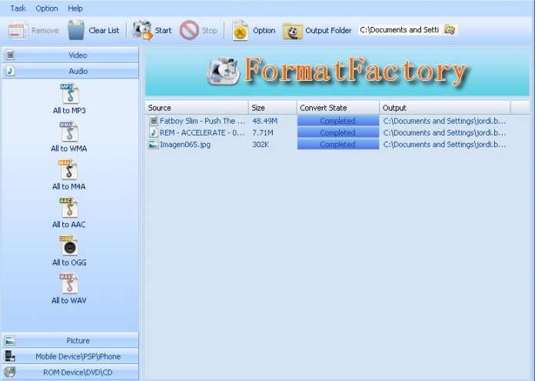538x381 pixels.
Task: Expand the Video category section
Action: 71,55
